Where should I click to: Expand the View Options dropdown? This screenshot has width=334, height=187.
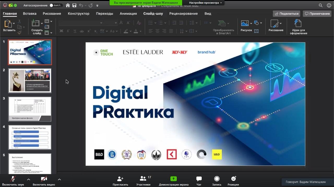206,3
